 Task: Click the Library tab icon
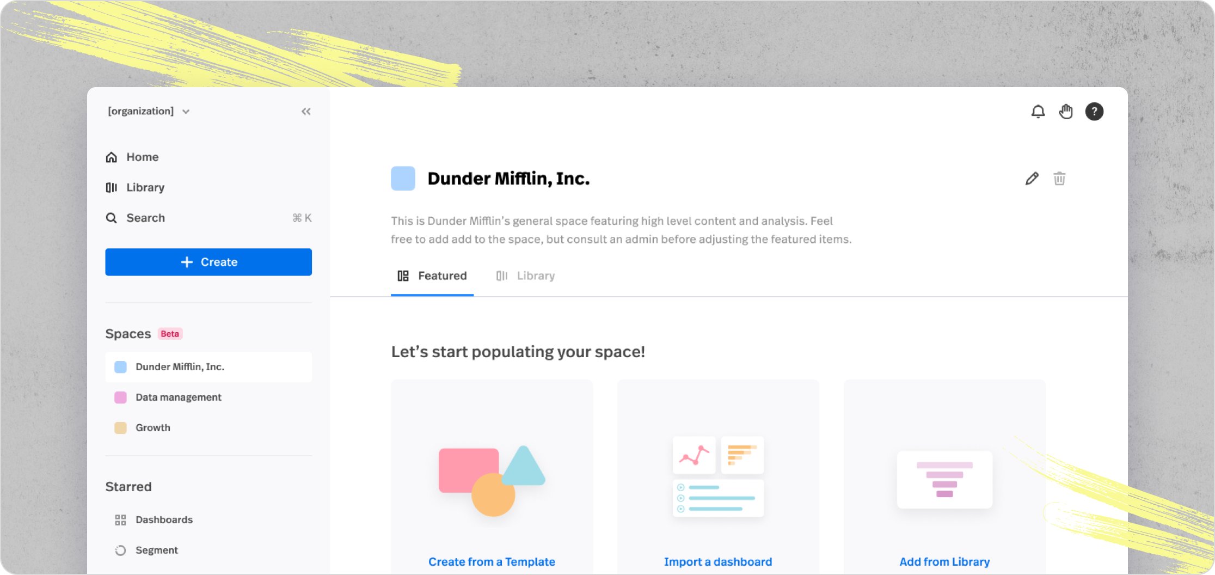coord(502,276)
